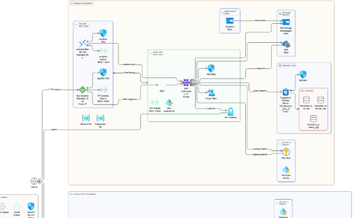Select the Kubernetes RG resource group icon
Screen dimensions: 361x218
pyautogui.click(x=100, y=118)
